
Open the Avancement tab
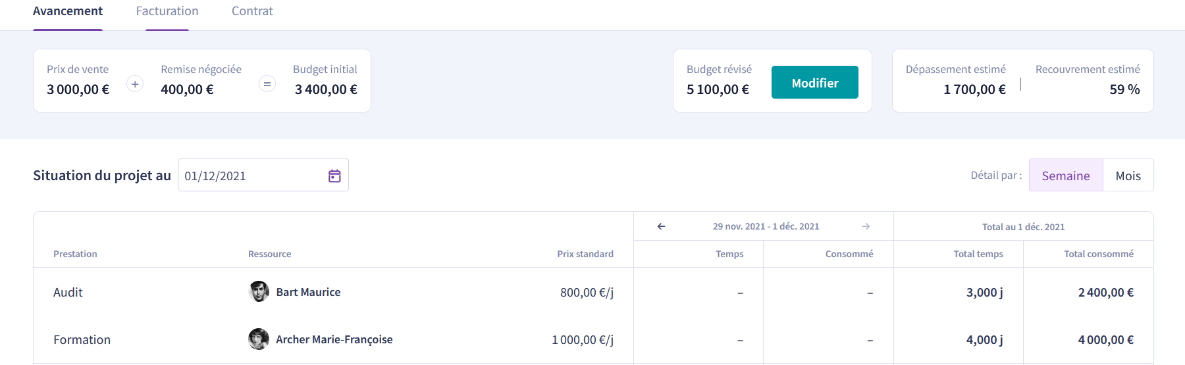click(x=68, y=11)
